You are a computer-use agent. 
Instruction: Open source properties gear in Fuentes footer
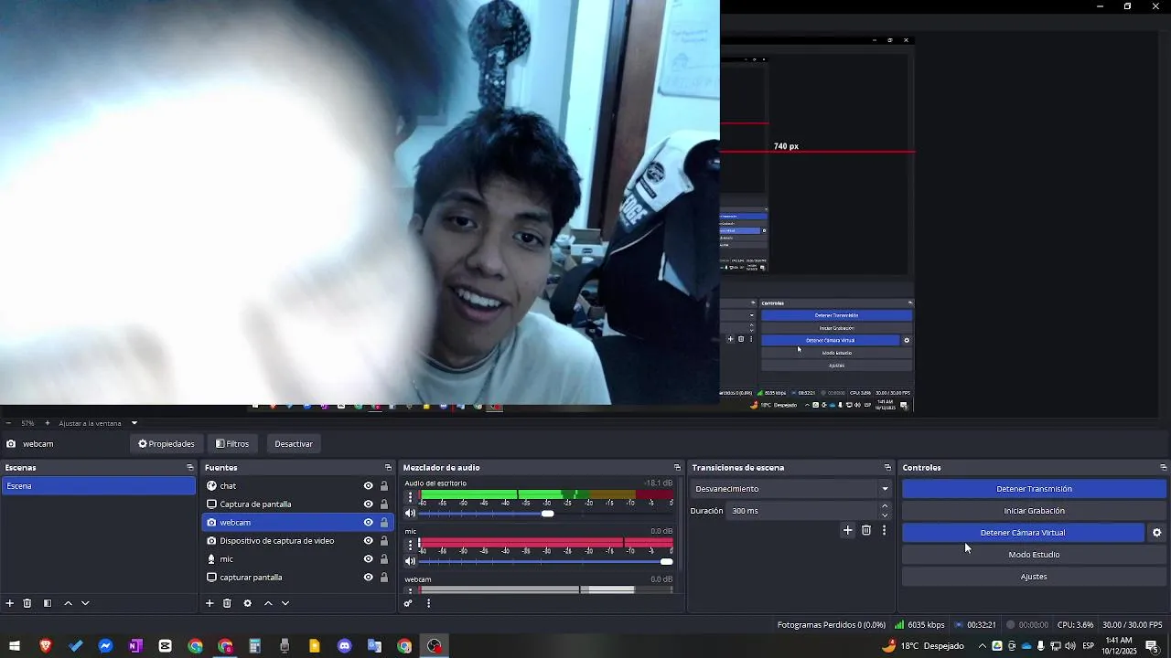(x=247, y=603)
